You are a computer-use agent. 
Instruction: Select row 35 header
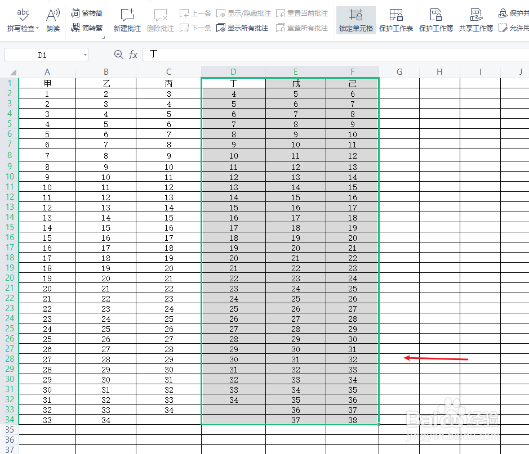[x=10, y=430]
